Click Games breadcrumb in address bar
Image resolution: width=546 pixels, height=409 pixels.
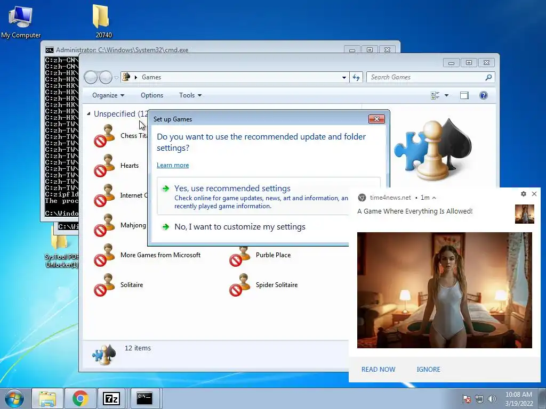[x=151, y=77]
